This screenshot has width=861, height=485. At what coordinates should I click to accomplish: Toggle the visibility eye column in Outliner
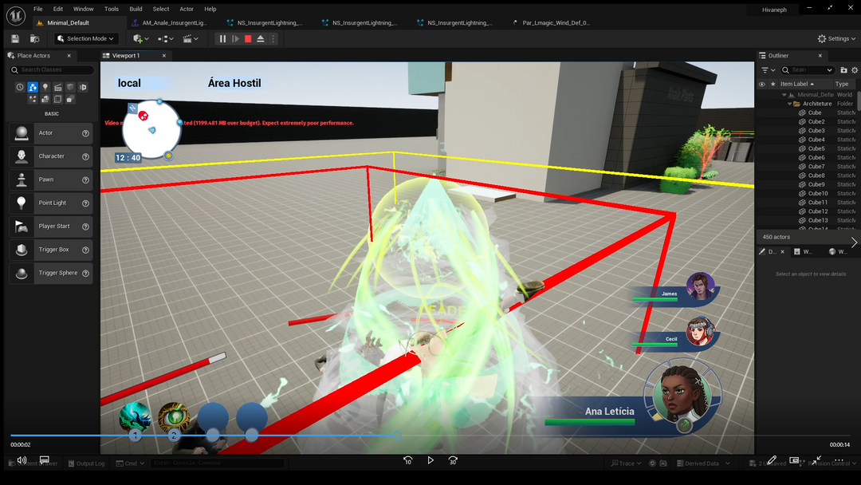pos(761,84)
